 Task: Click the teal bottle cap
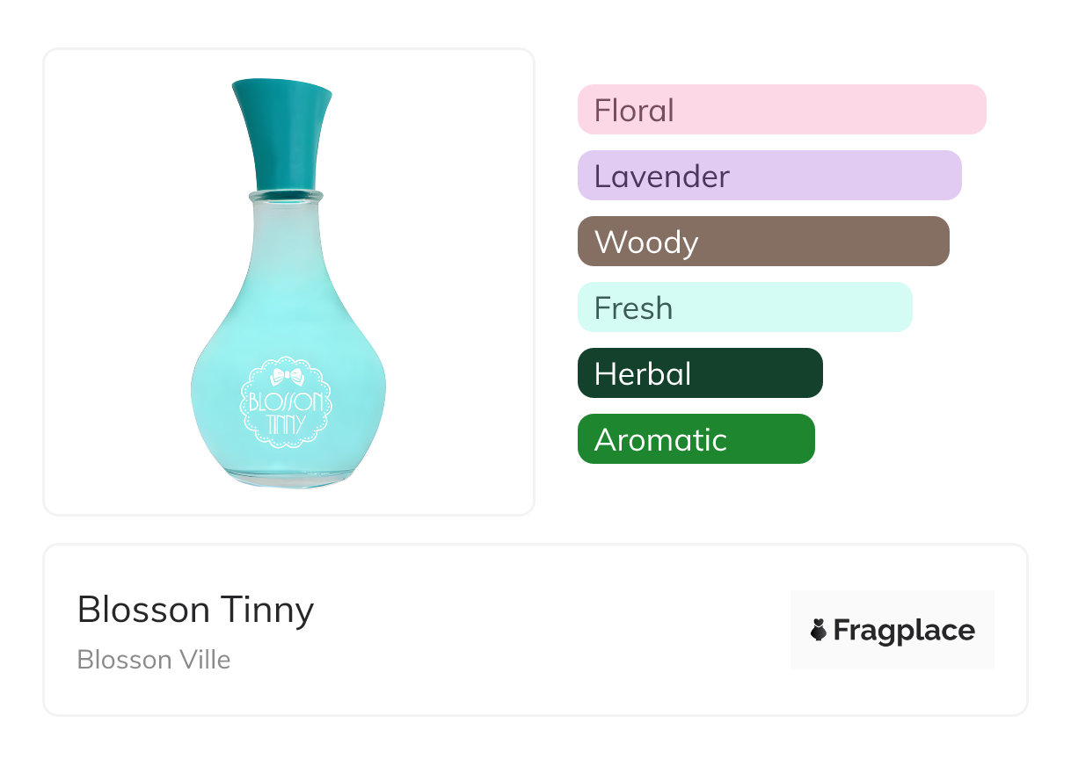pyautogui.click(x=282, y=134)
